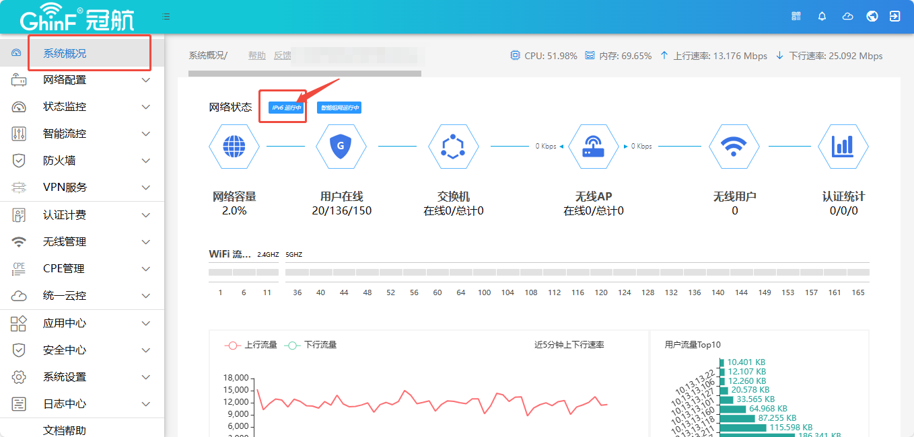The height and width of the screenshot is (437, 914).
Task: Click the 网络容量 globe hexagon icon
Action: [234, 146]
